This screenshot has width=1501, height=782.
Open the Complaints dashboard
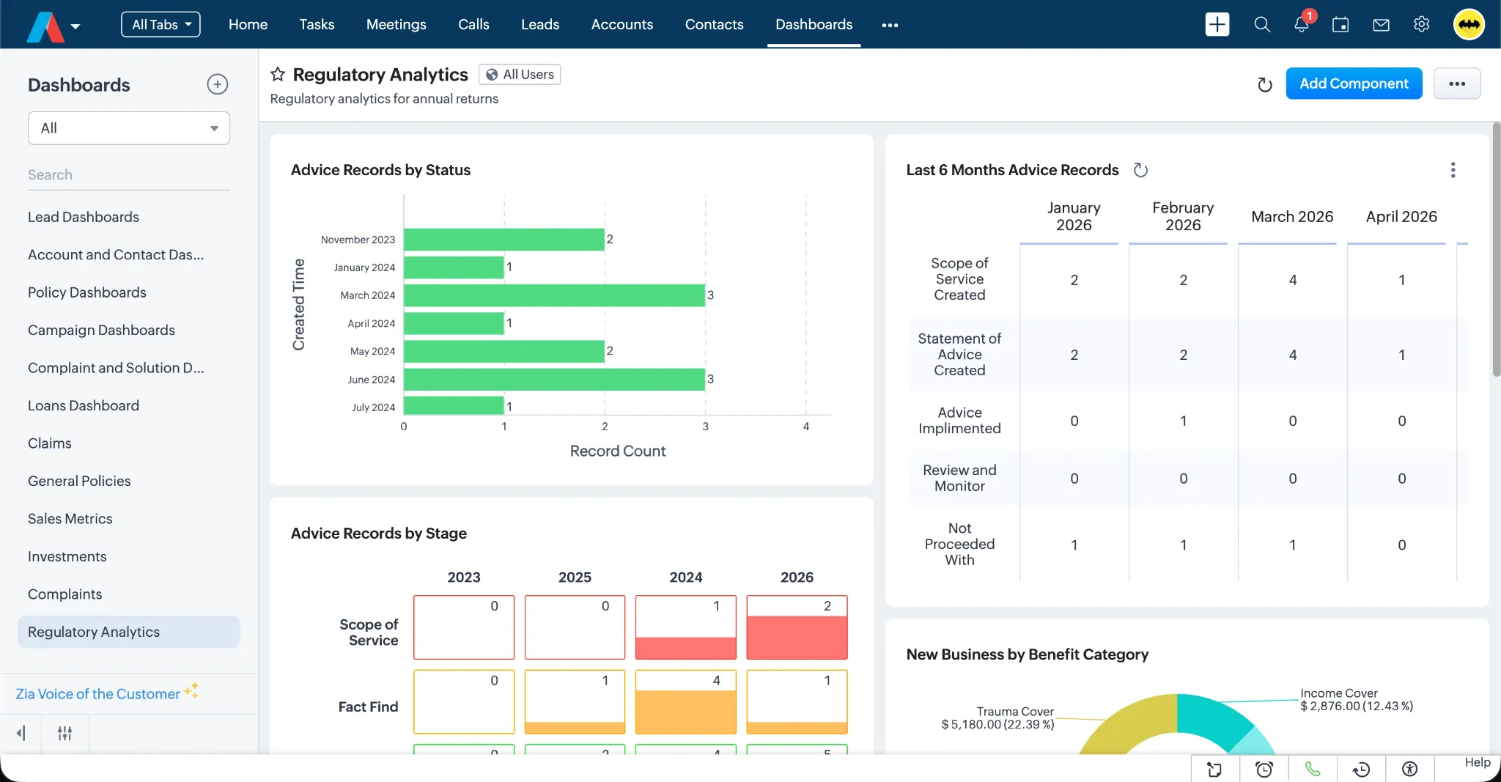pyautogui.click(x=65, y=594)
